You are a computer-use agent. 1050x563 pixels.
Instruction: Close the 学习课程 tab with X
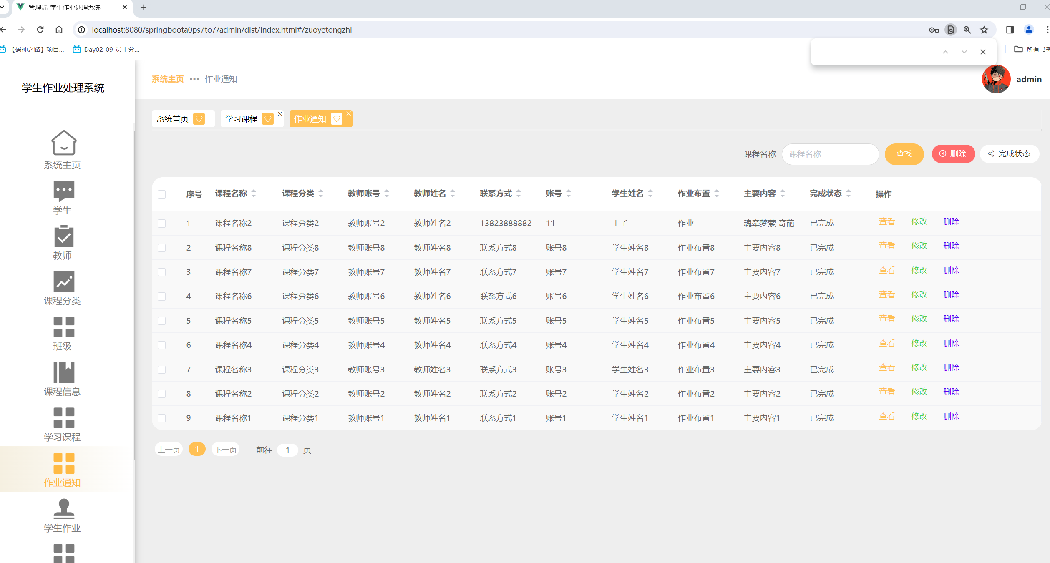280,113
